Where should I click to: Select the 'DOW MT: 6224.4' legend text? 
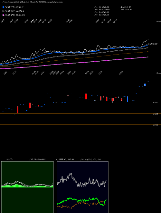pyautogui.click(x=14, y=11)
